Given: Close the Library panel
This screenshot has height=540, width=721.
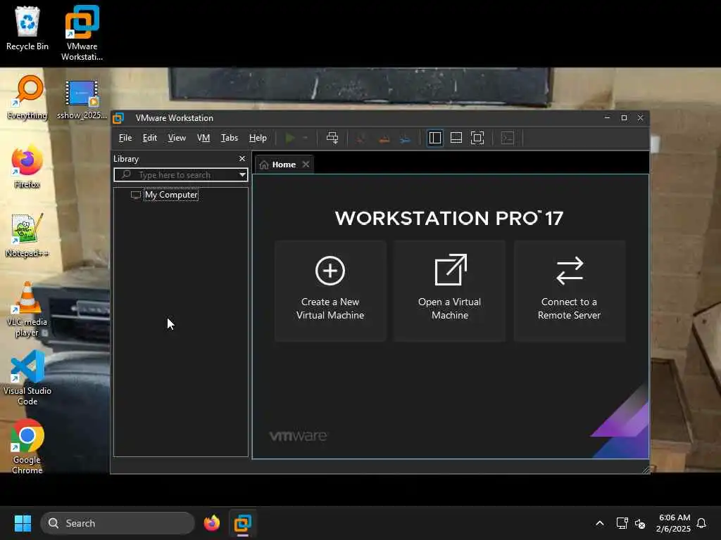Looking at the screenshot, I should tap(242, 158).
